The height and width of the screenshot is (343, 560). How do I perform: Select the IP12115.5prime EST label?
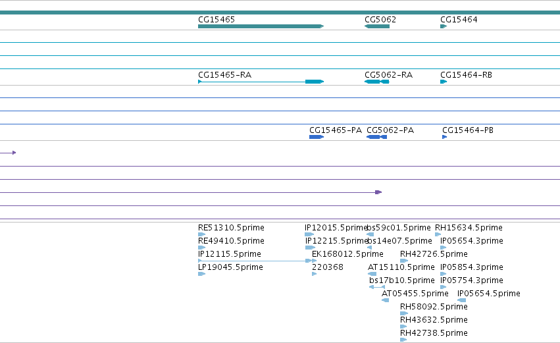click(229, 254)
